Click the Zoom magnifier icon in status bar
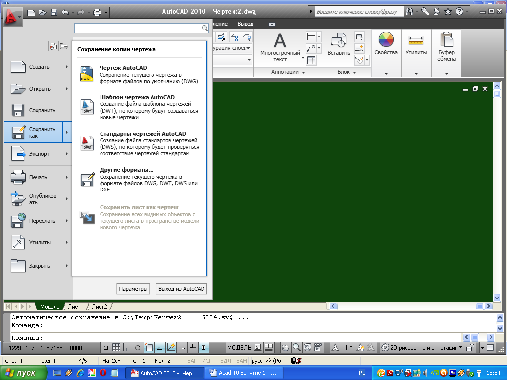The image size is (507, 380). tap(296, 348)
